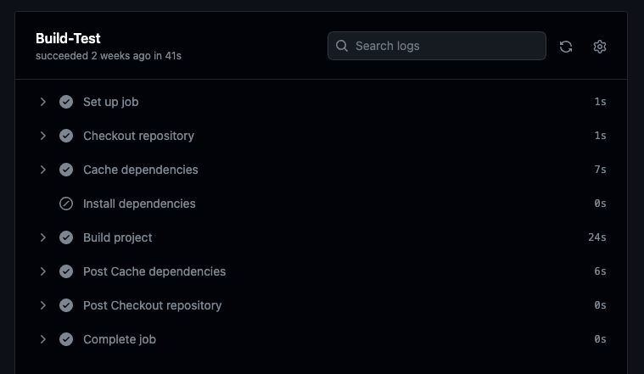Open the log settings gear menu
This screenshot has width=644, height=374.
[x=600, y=47]
